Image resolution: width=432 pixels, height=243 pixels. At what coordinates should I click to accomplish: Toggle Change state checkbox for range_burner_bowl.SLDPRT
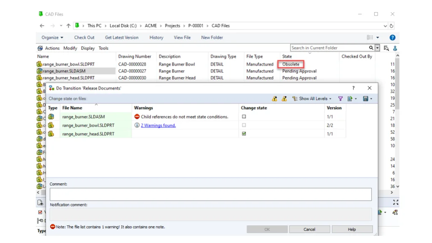coord(244,125)
